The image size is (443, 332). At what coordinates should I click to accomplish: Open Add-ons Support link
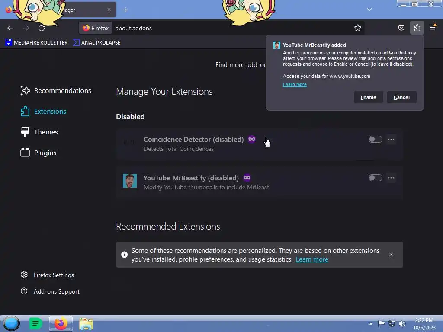tap(50, 291)
